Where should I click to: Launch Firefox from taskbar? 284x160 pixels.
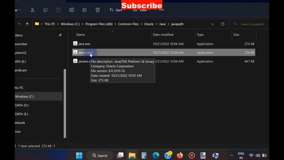tap(180, 156)
